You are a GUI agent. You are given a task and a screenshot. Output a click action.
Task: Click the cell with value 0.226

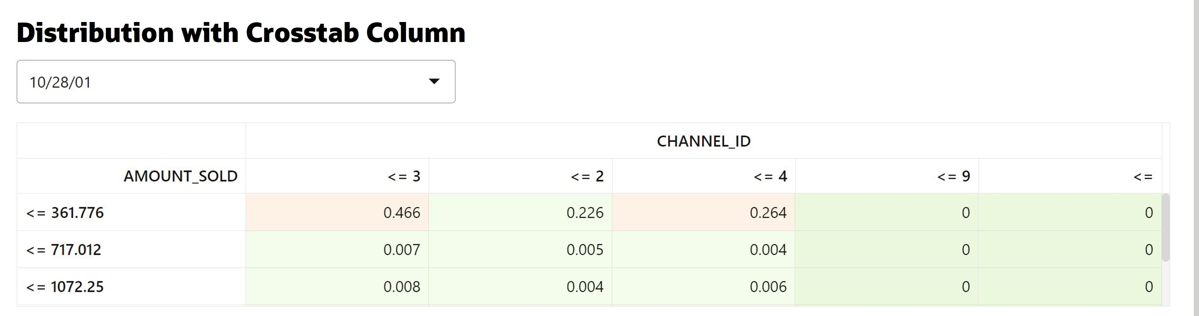(x=585, y=213)
